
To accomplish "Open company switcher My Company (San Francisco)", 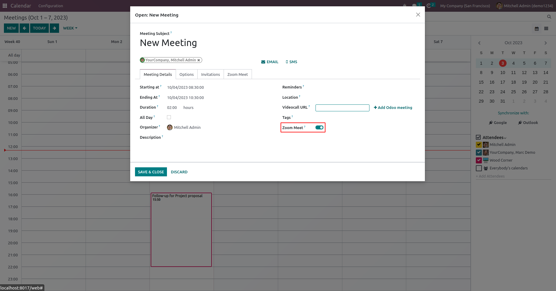I will (465, 6).
